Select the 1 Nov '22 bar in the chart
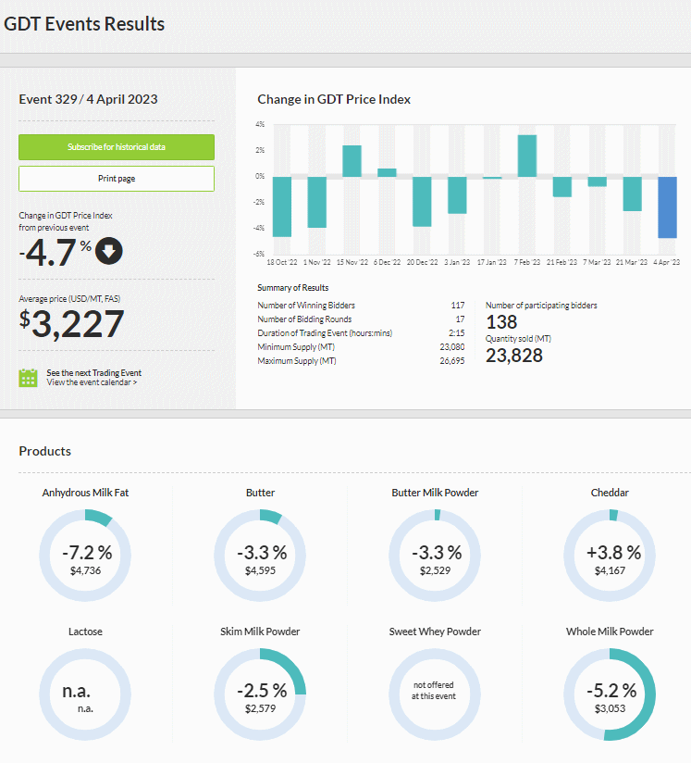691x763 pixels. coord(317,202)
